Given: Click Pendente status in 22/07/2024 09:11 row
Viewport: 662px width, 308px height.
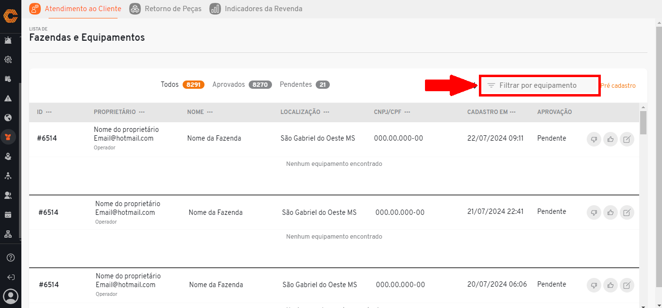Looking at the screenshot, I should [551, 138].
